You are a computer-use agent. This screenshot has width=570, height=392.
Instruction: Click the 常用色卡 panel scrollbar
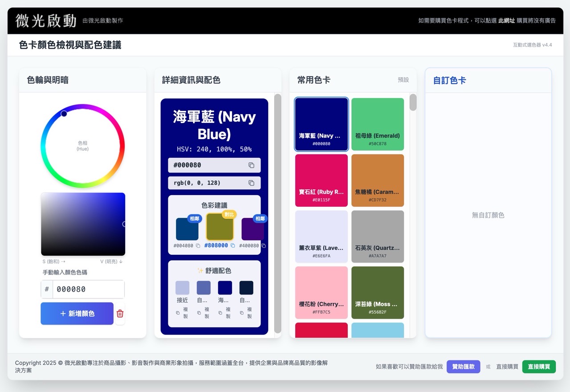(413, 102)
